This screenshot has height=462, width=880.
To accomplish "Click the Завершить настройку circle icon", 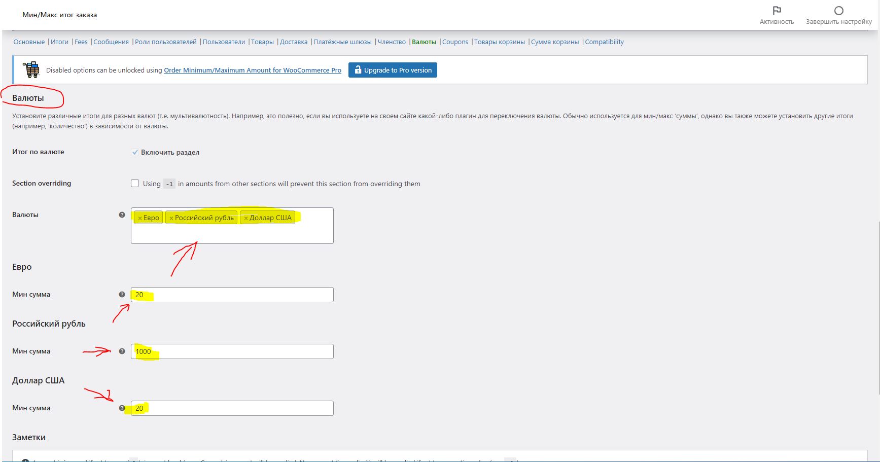I will [838, 11].
